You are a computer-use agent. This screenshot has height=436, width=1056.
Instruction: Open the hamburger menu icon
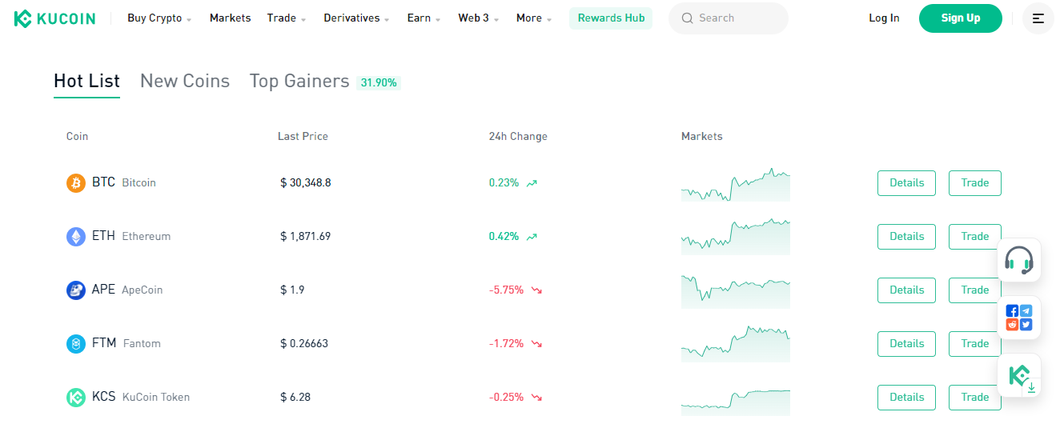(1038, 18)
